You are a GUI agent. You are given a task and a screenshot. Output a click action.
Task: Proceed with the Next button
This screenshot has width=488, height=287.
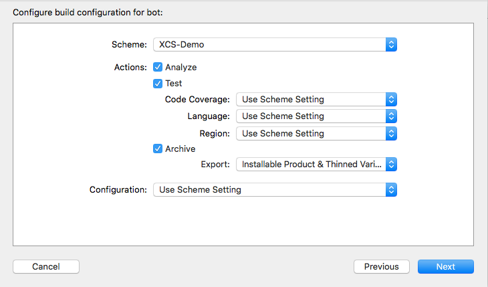pyautogui.click(x=445, y=266)
